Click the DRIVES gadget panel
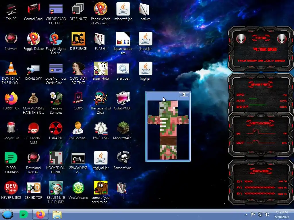Screen dimensions: 294x220 (x=261, y=182)
